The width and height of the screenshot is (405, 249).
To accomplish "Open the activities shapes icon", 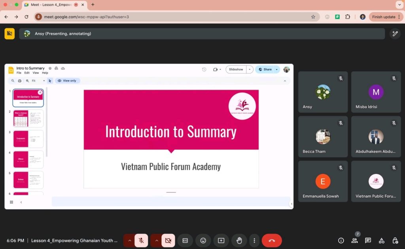I will coord(382,240).
